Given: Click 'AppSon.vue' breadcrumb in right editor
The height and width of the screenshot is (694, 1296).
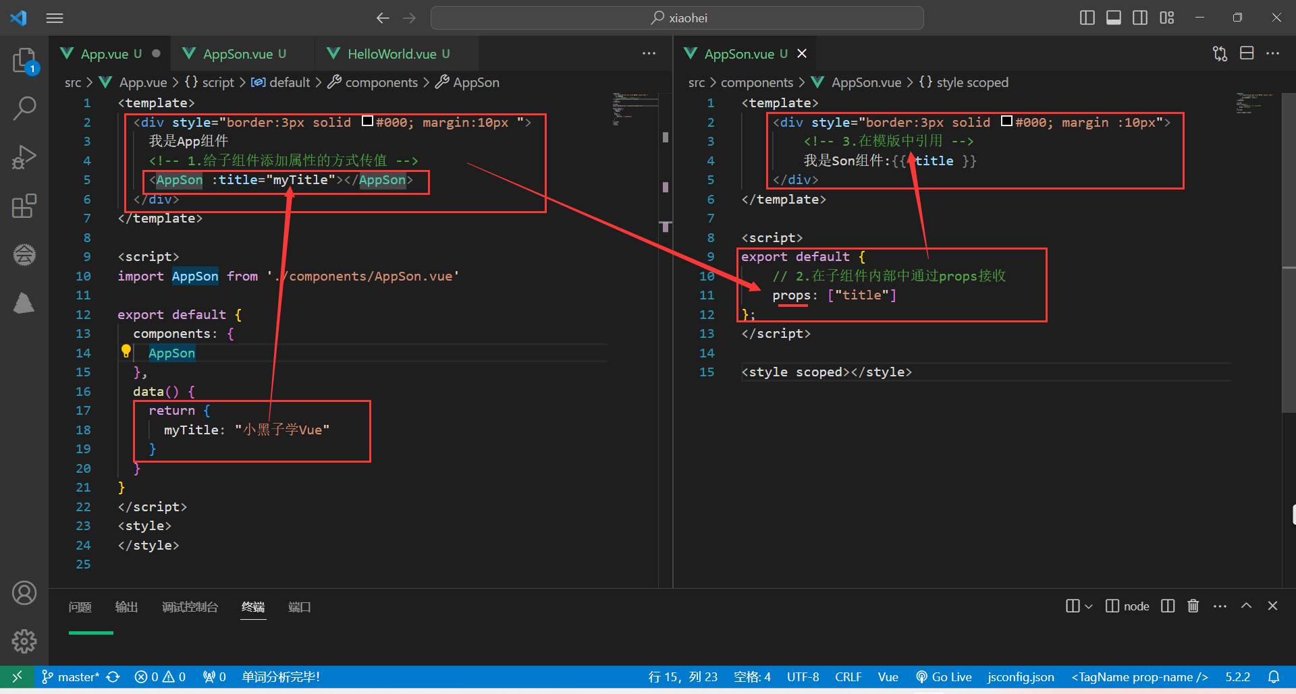Looking at the screenshot, I should (866, 82).
